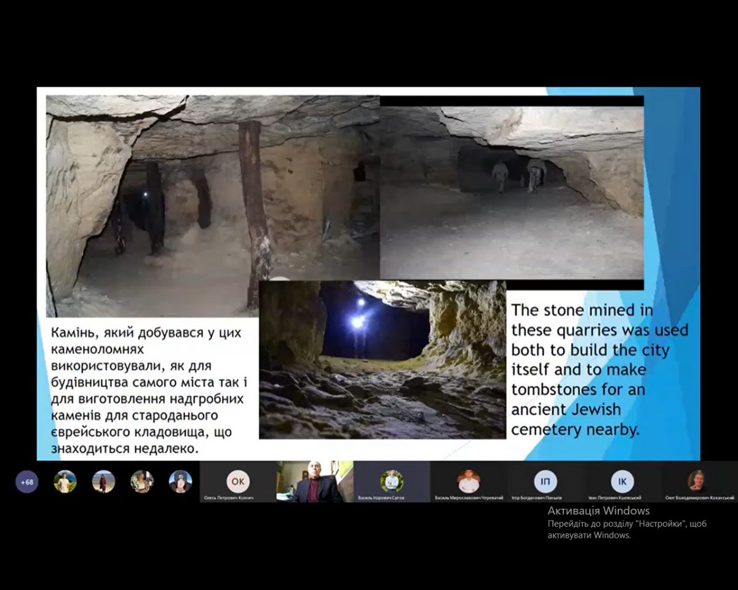Image resolution: width=738 pixels, height=590 pixels.
Task: Click the ІП initials avatar circle
Action: click(x=546, y=481)
